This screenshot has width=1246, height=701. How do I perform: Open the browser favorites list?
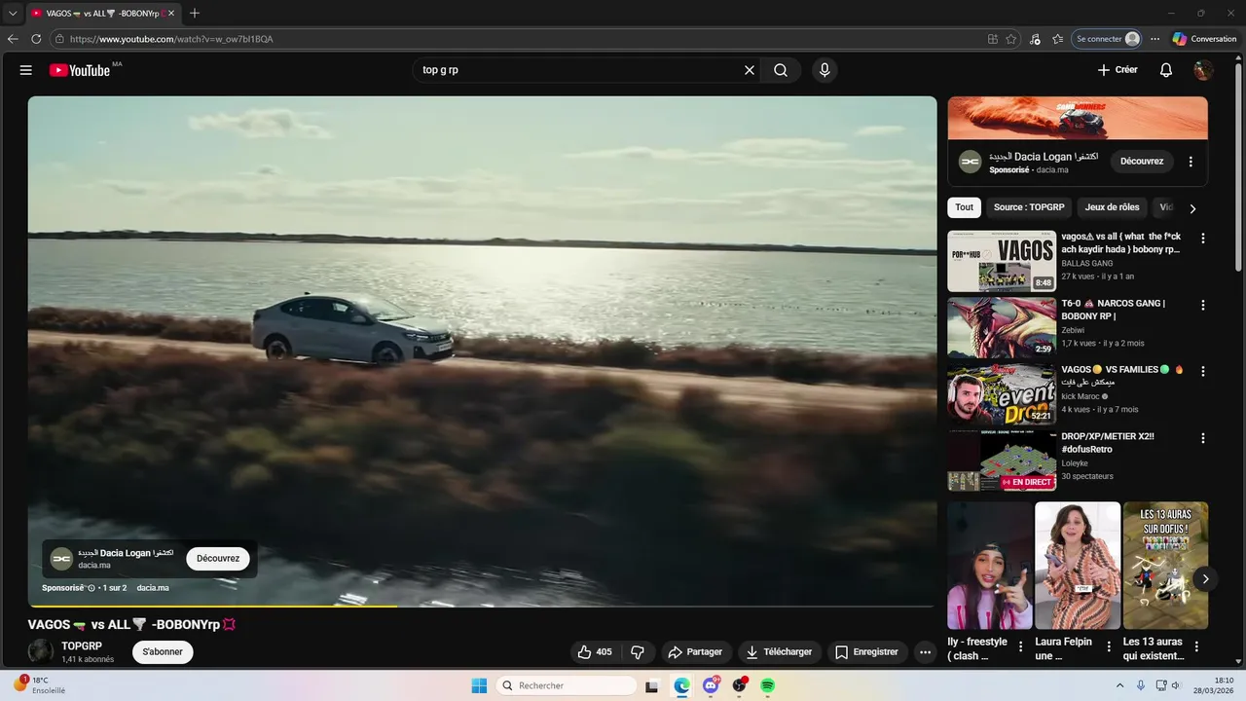tap(1057, 39)
